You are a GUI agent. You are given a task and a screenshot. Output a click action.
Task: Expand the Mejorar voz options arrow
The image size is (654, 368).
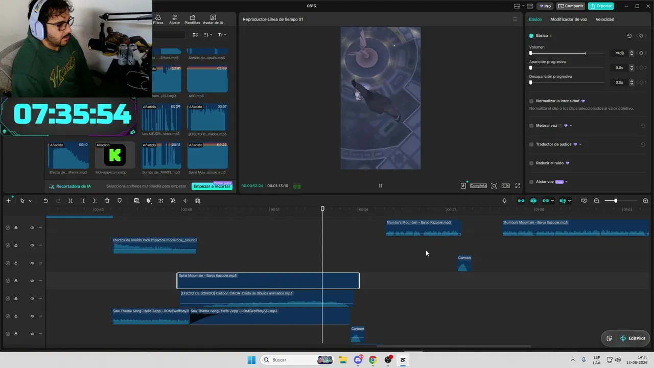[x=571, y=126]
